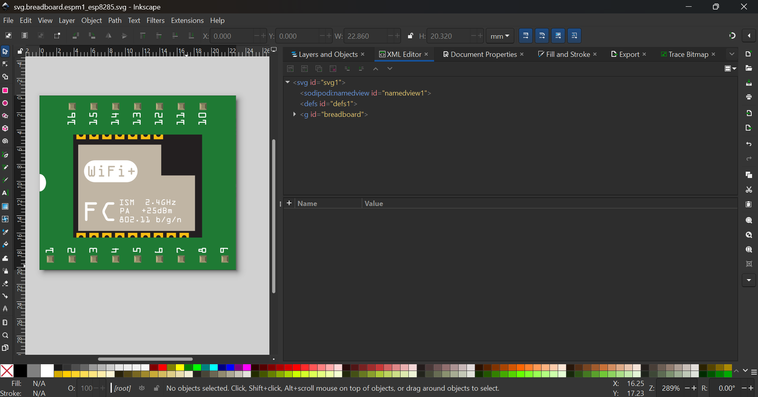Select the Ellipse tool

[5, 103]
